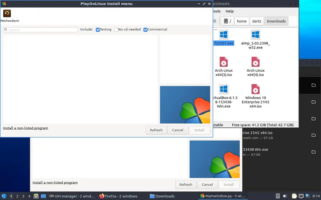This screenshot has width=321, height=200.
Task: Open the clipboard tray icon
Action: coord(294,196)
